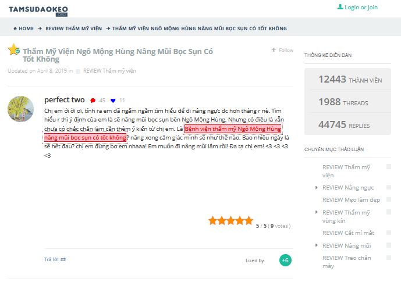Open perfect two's profile avatar
The height and width of the screenshot is (282, 401).
[x=21, y=109]
